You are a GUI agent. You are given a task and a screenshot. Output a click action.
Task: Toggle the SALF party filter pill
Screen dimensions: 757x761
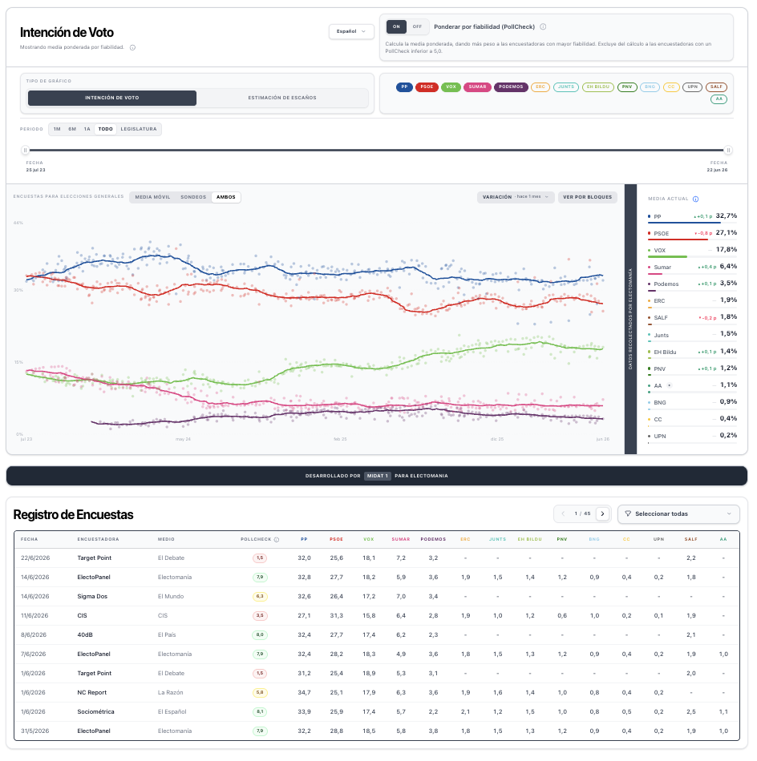pyautogui.click(x=716, y=87)
